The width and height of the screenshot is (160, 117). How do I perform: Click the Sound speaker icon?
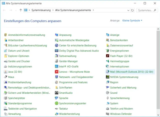click(x=108, y=93)
